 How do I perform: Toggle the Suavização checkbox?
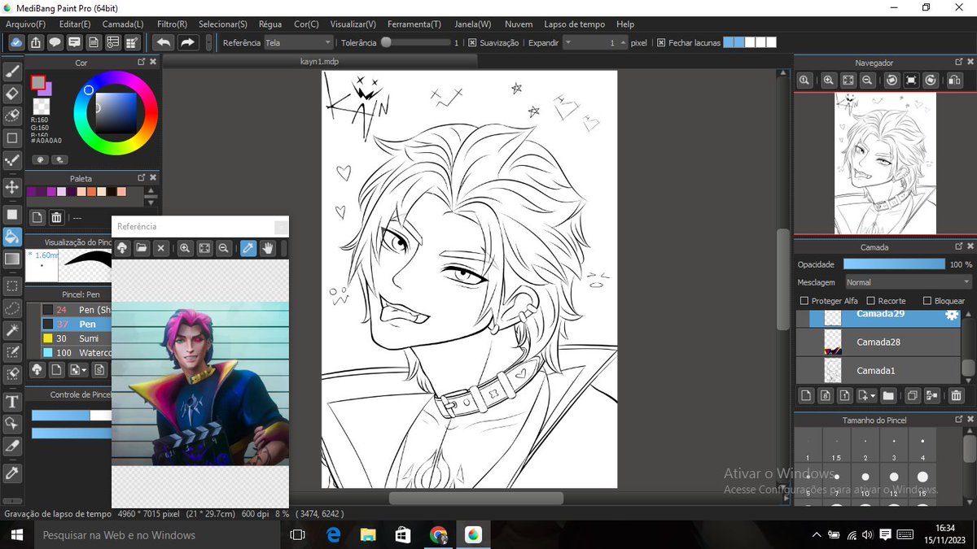click(472, 42)
